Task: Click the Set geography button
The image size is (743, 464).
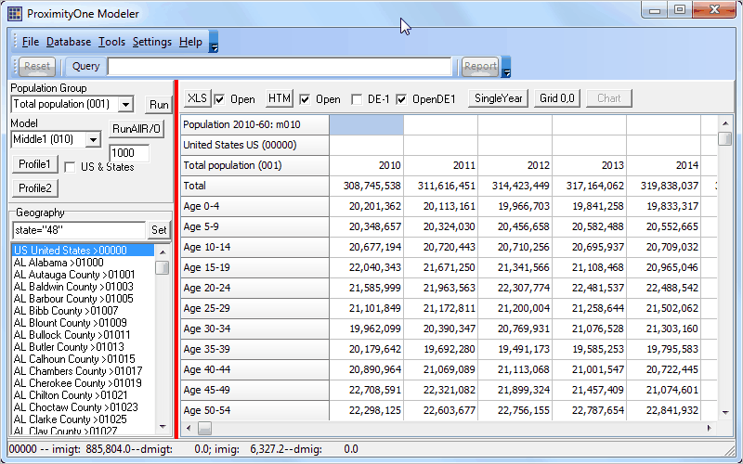Action: point(159,230)
